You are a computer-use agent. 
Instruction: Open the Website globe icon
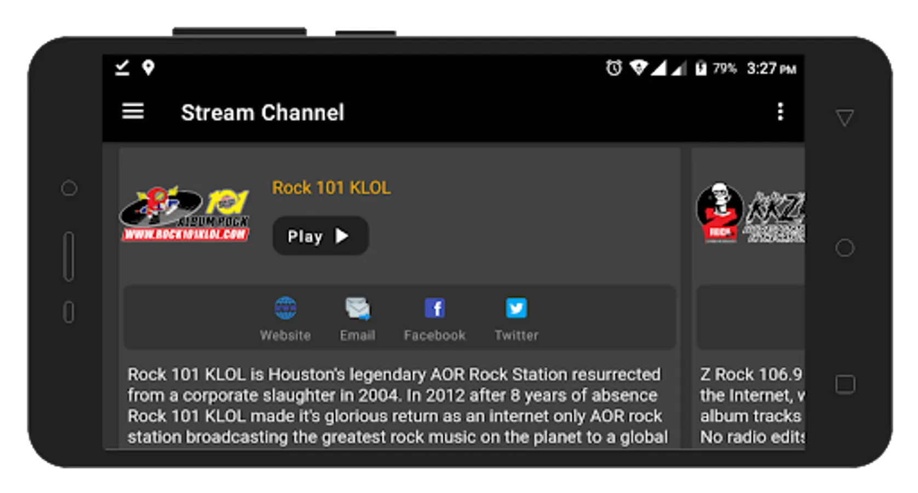285,308
